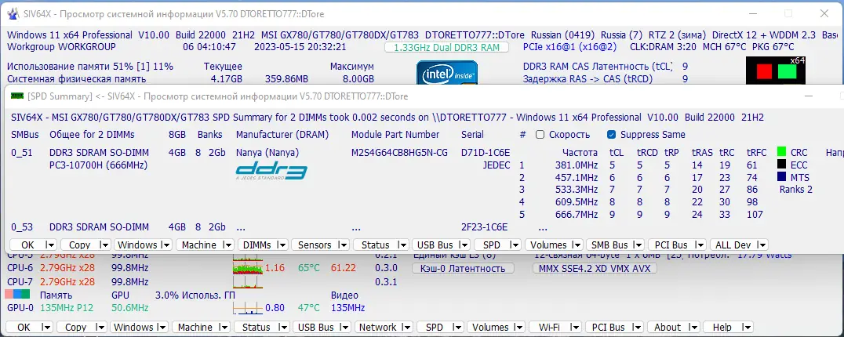Click Status button in main SIV64X window
The width and height of the screenshot is (844, 337).
pyautogui.click(x=256, y=328)
